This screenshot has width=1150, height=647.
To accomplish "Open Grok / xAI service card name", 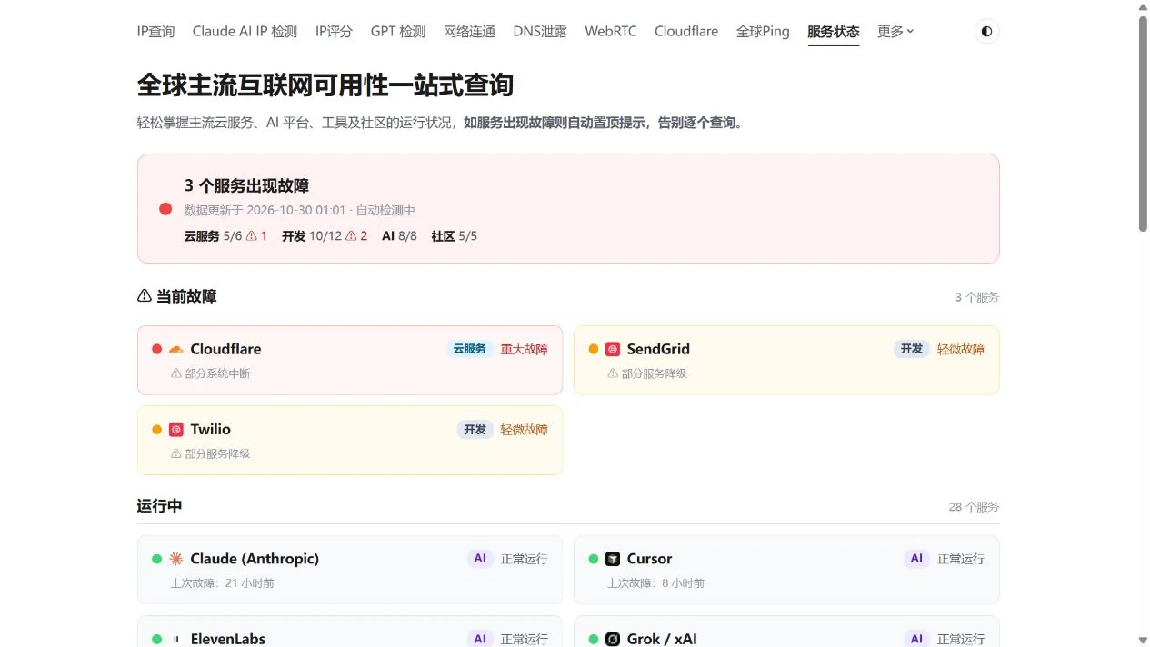I will (x=662, y=639).
